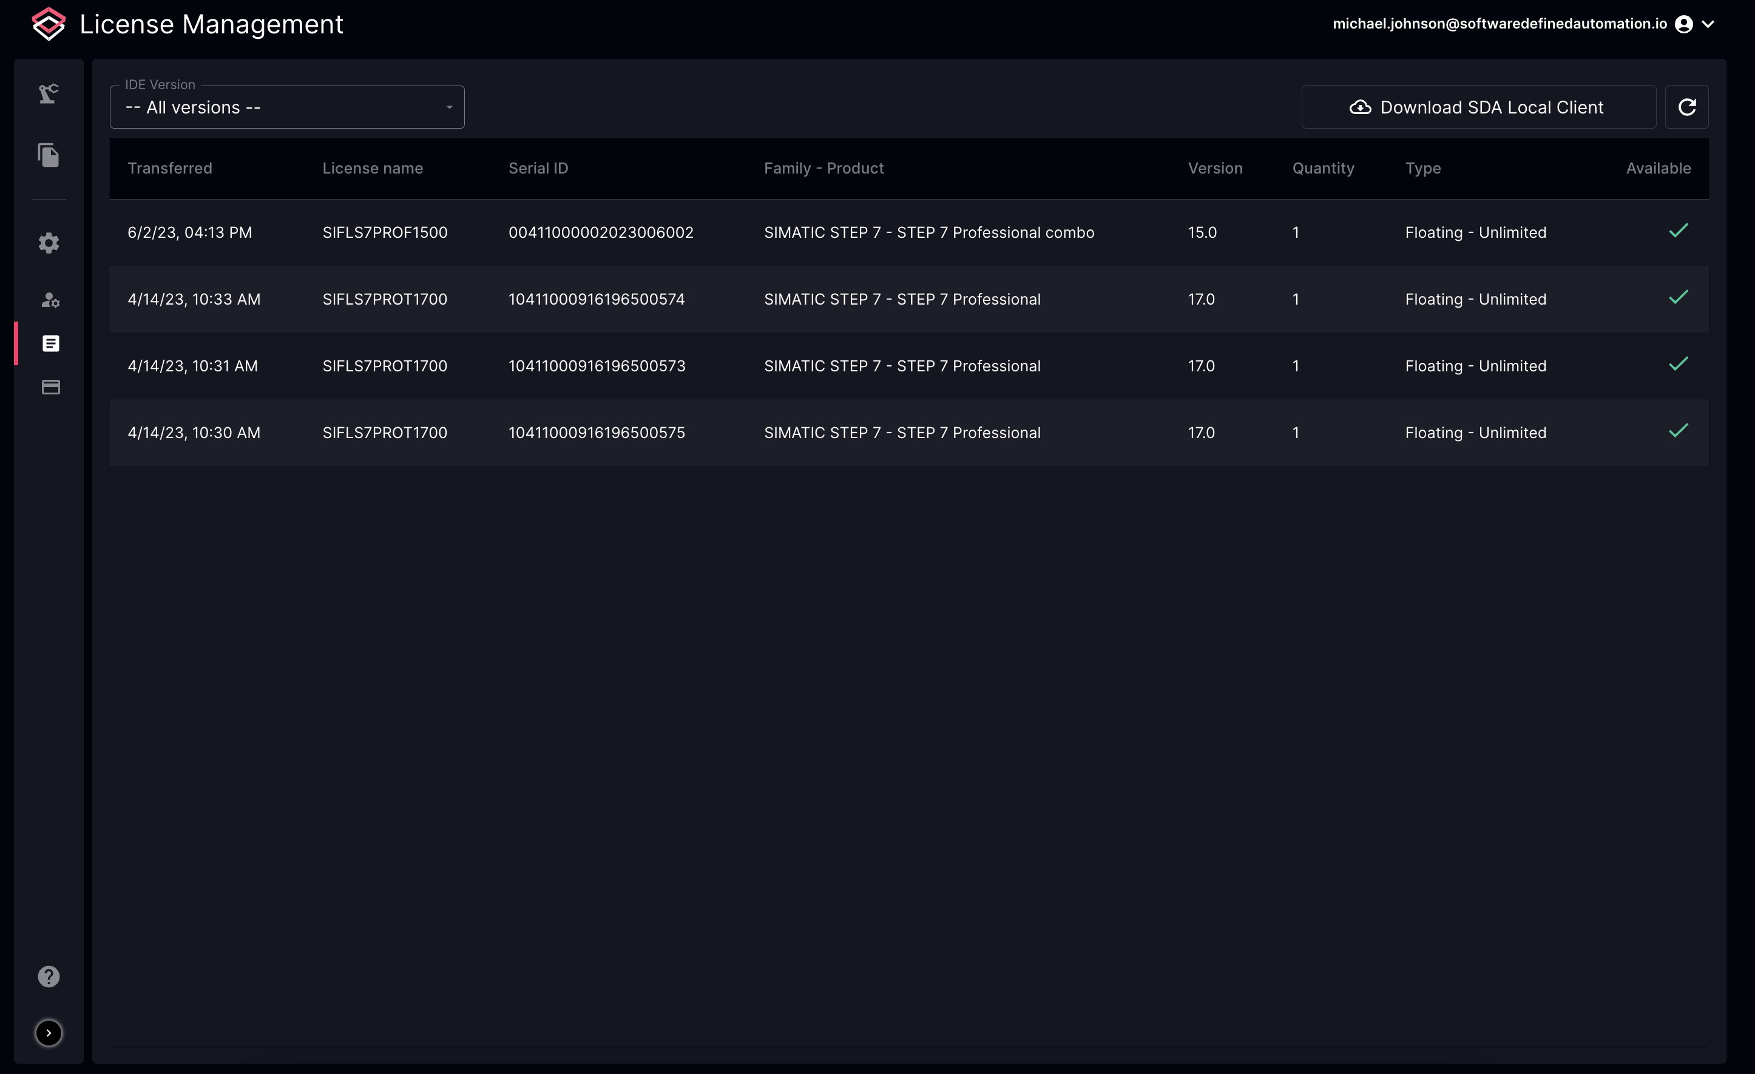1755x1074 pixels.
Task: Select serial ID 10411000916196500573
Action: coord(597,366)
